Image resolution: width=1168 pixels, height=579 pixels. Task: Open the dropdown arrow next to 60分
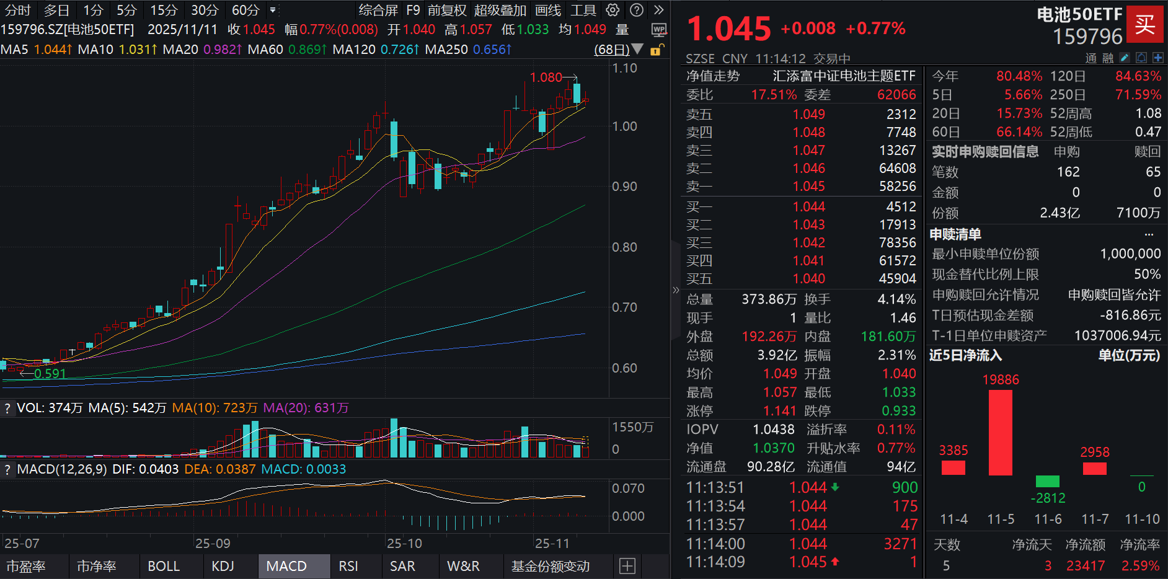click(272, 10)
